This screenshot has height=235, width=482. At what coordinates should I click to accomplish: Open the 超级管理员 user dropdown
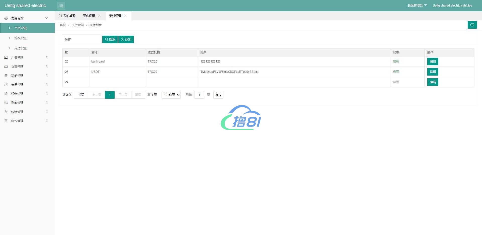417,6
